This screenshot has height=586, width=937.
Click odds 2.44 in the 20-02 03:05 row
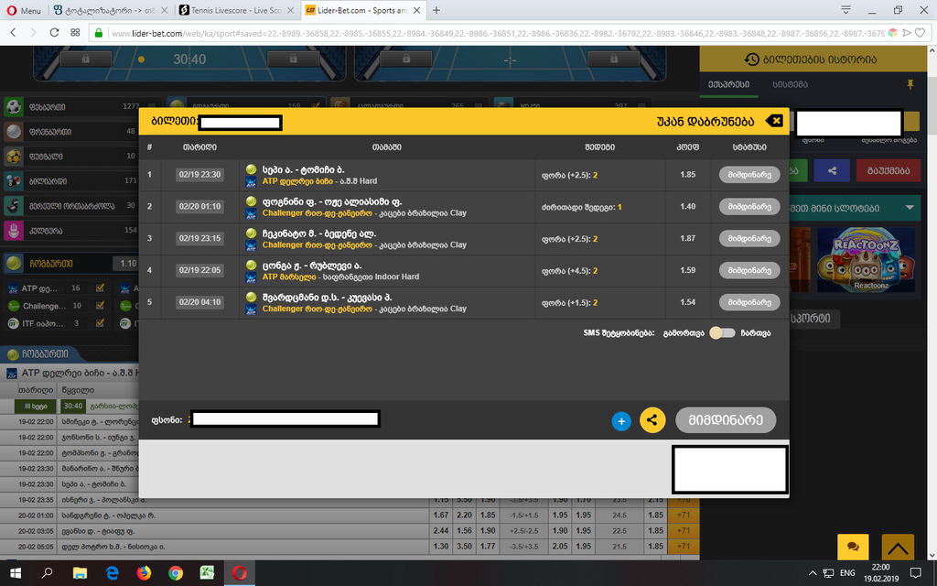[x=441, y=530]
